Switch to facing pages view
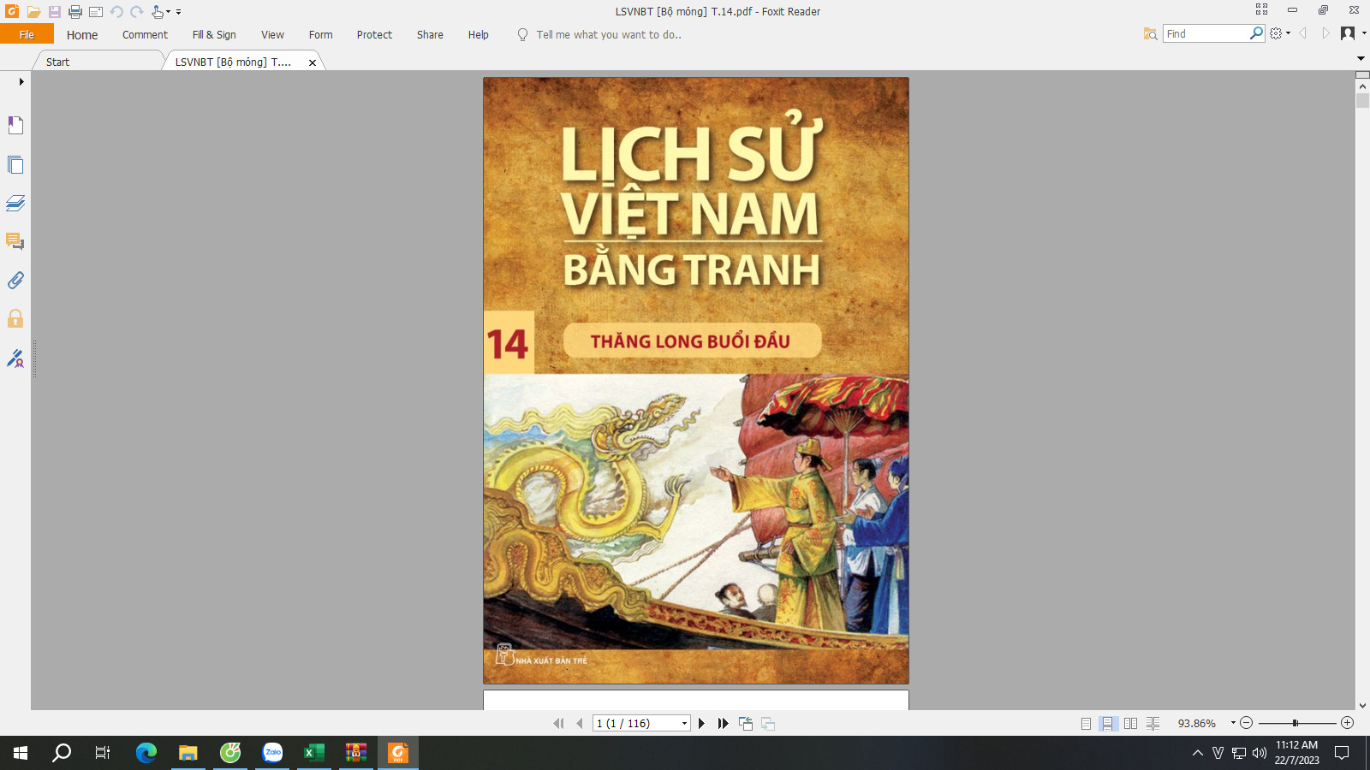Image resolution: width=1370 pixels, height=770 pixels. click(1130, 724)
